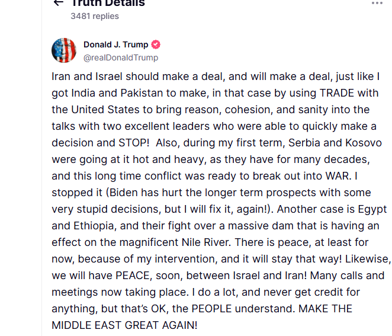Click the word WAR in the post
The image size is (392, 336).
(338, 176)
